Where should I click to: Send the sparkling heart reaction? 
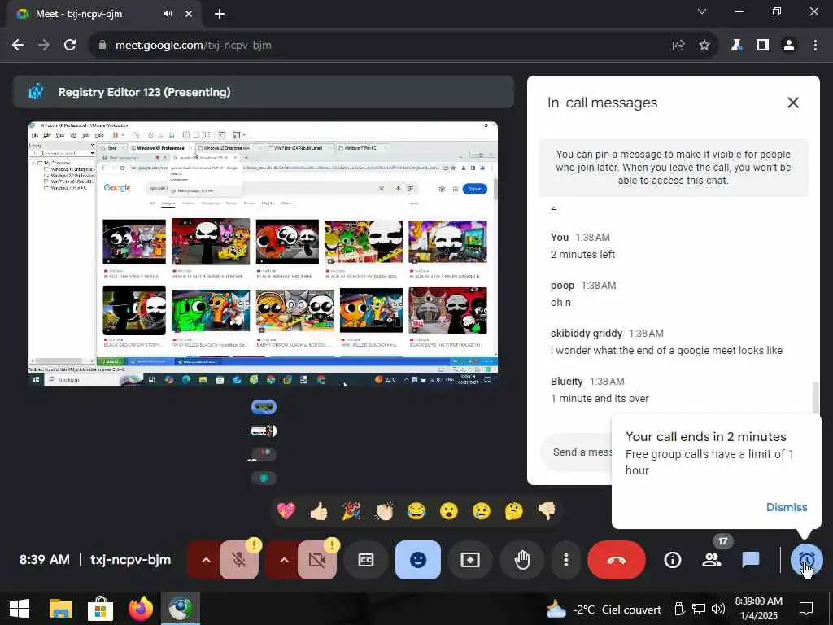[x=286, y=511]
